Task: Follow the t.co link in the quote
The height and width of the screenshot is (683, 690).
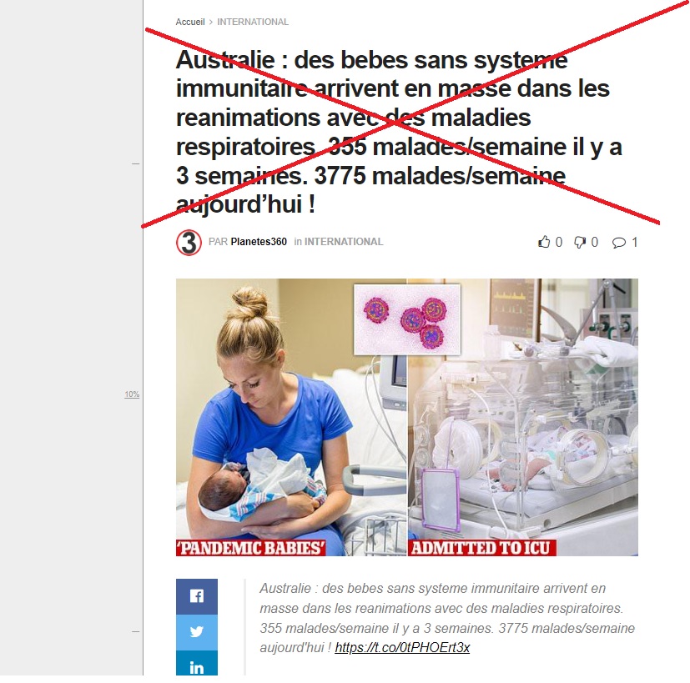Action: (402, 648)
